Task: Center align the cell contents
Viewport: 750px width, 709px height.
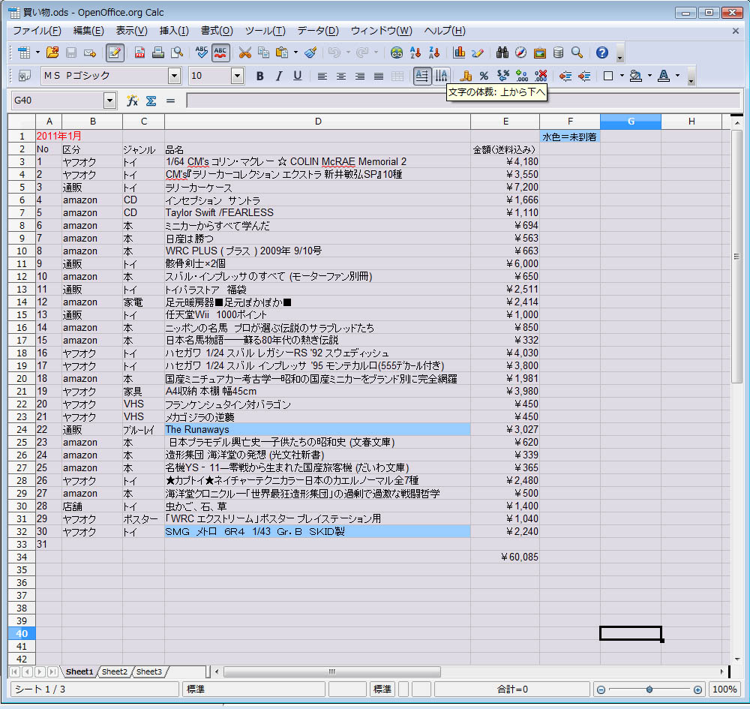Action: [341, 76]
